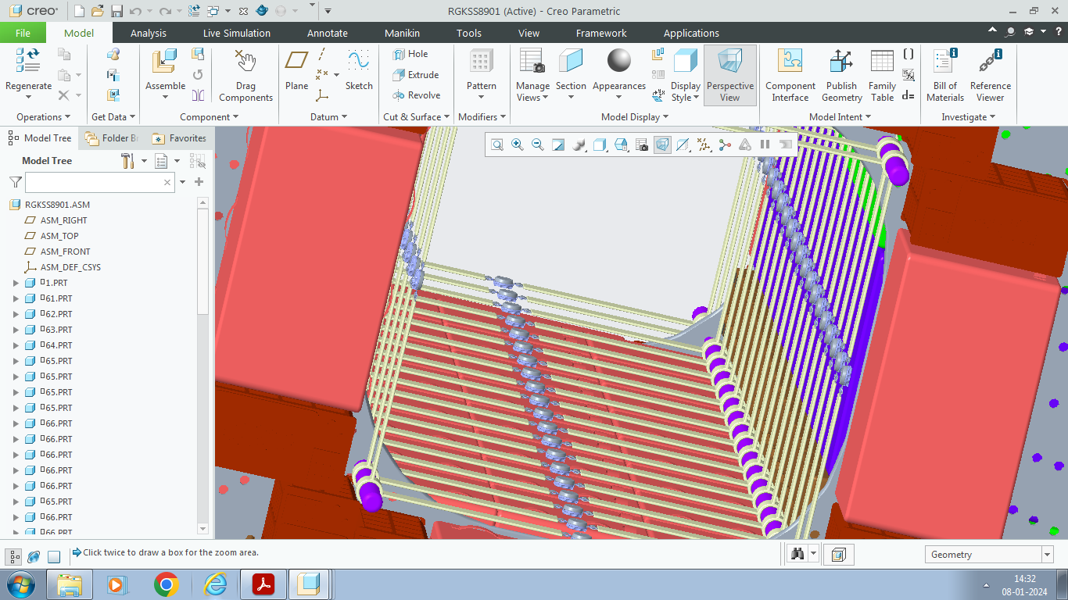
Task: Switch to the Manikin tab
Action: point(402,33)
